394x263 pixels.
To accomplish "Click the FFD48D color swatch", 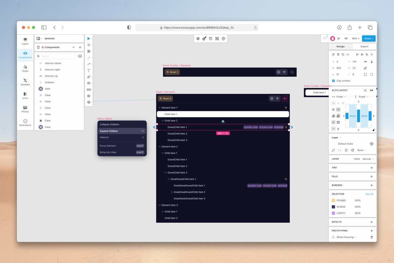I will tap(334, 200).
